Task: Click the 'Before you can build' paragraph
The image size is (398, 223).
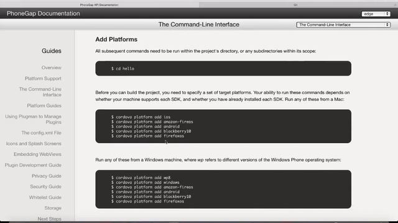Action: pos(223,96)
